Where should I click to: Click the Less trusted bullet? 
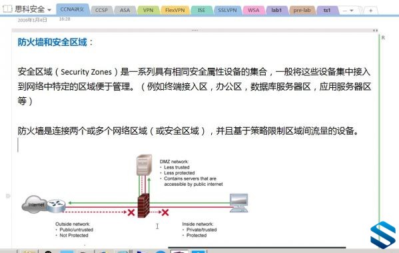tap(177, 167)
